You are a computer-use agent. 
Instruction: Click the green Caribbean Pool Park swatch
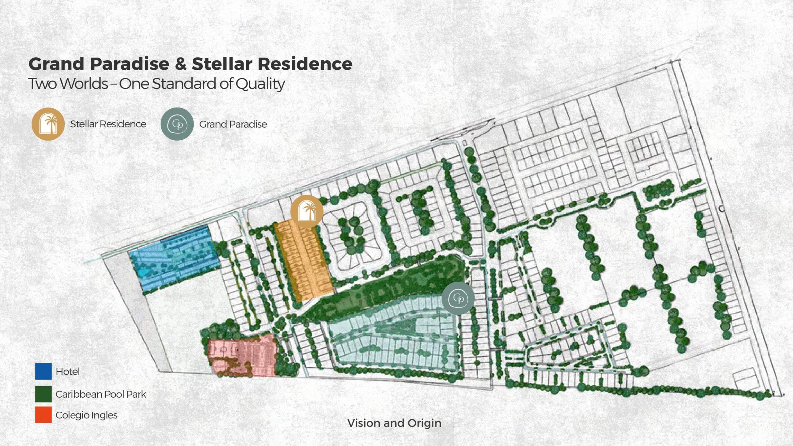pyautogui.click(x=43, y=394)
